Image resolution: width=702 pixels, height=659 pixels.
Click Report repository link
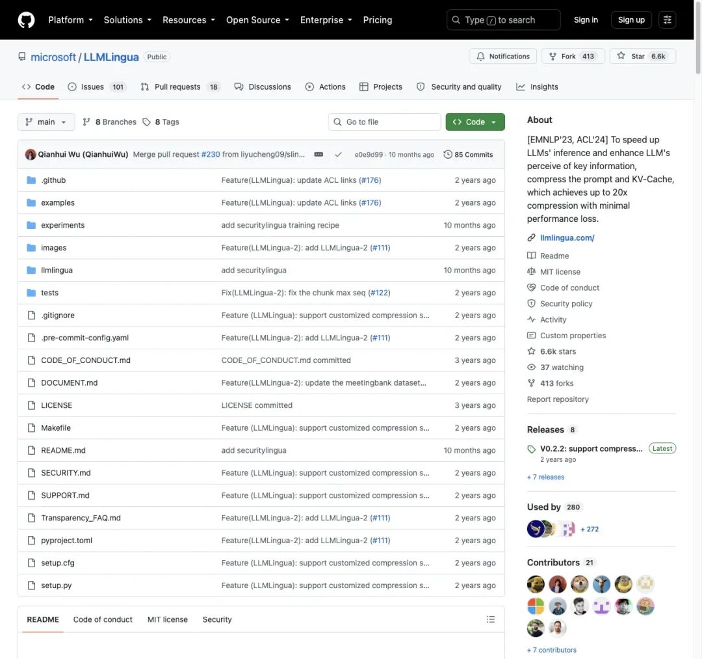tap(558, 399)
